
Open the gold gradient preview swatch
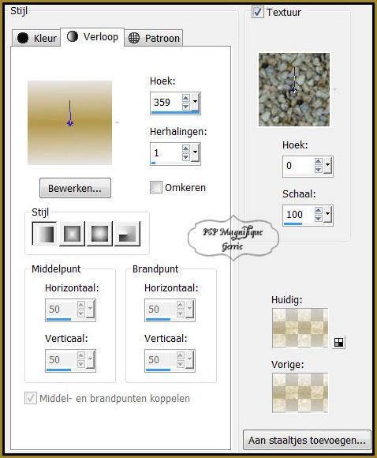(x=69, y=122)
